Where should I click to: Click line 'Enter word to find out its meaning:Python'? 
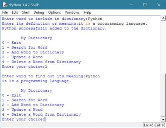tap(51, 76)
